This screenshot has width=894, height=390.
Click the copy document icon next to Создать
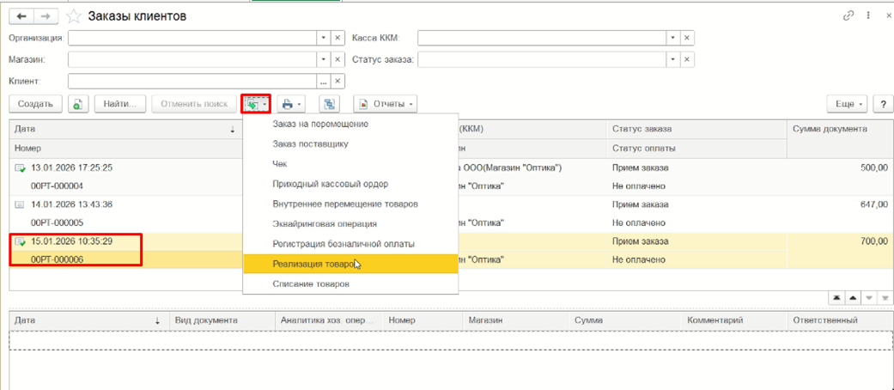coord(78,104)
